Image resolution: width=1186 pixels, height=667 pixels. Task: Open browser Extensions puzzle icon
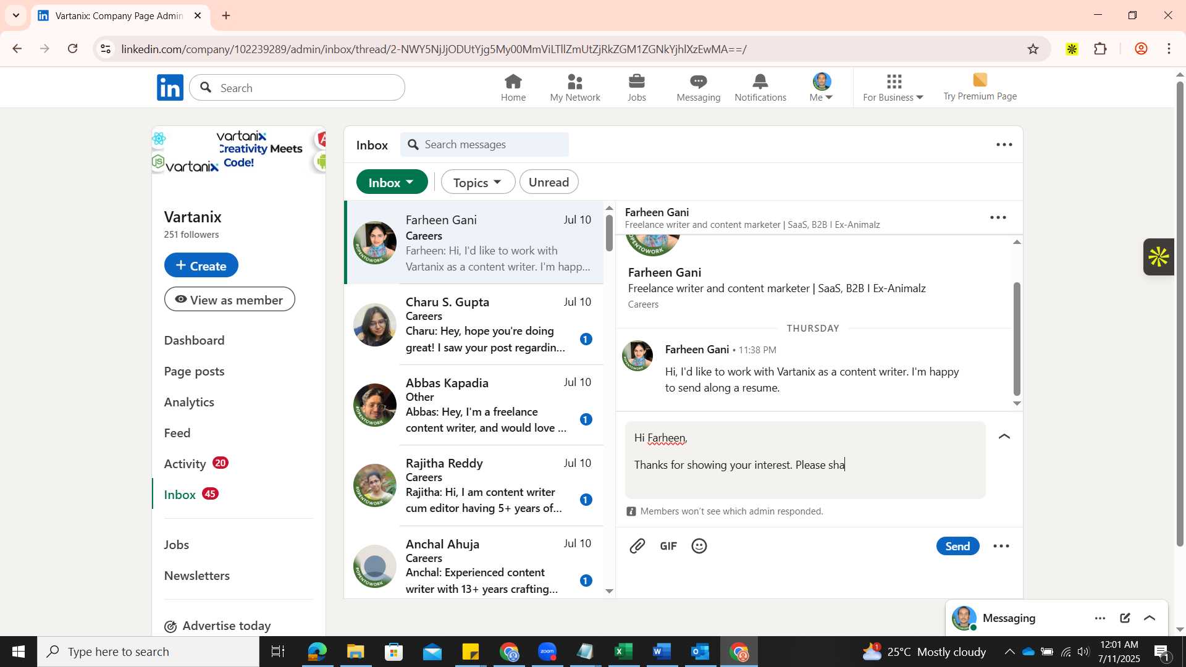coord(1101,49)
